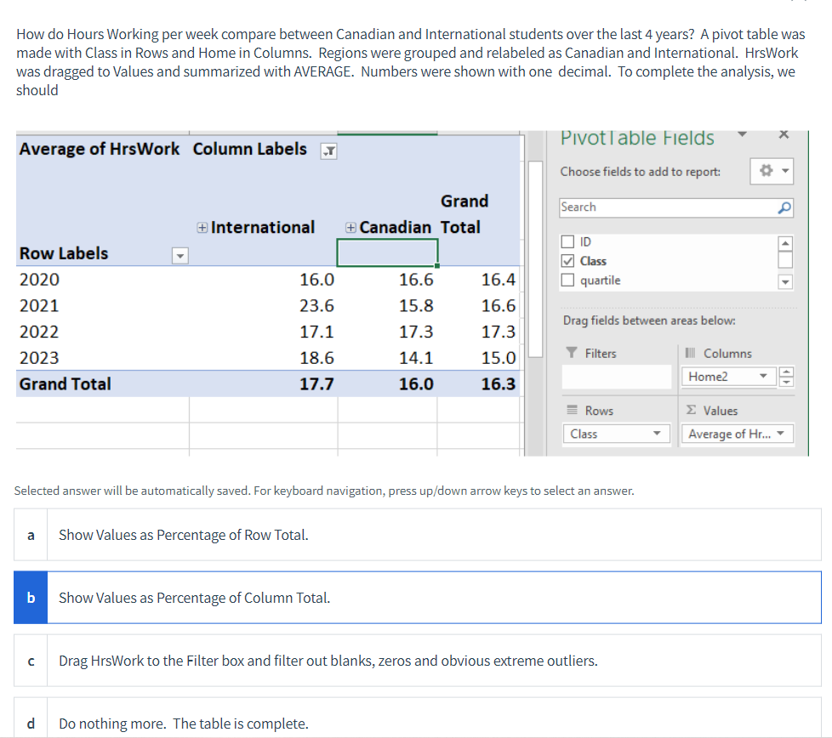Click the Average of HrsWork header cell
This screenshot has width=832, height=738.
click(100, 149)
